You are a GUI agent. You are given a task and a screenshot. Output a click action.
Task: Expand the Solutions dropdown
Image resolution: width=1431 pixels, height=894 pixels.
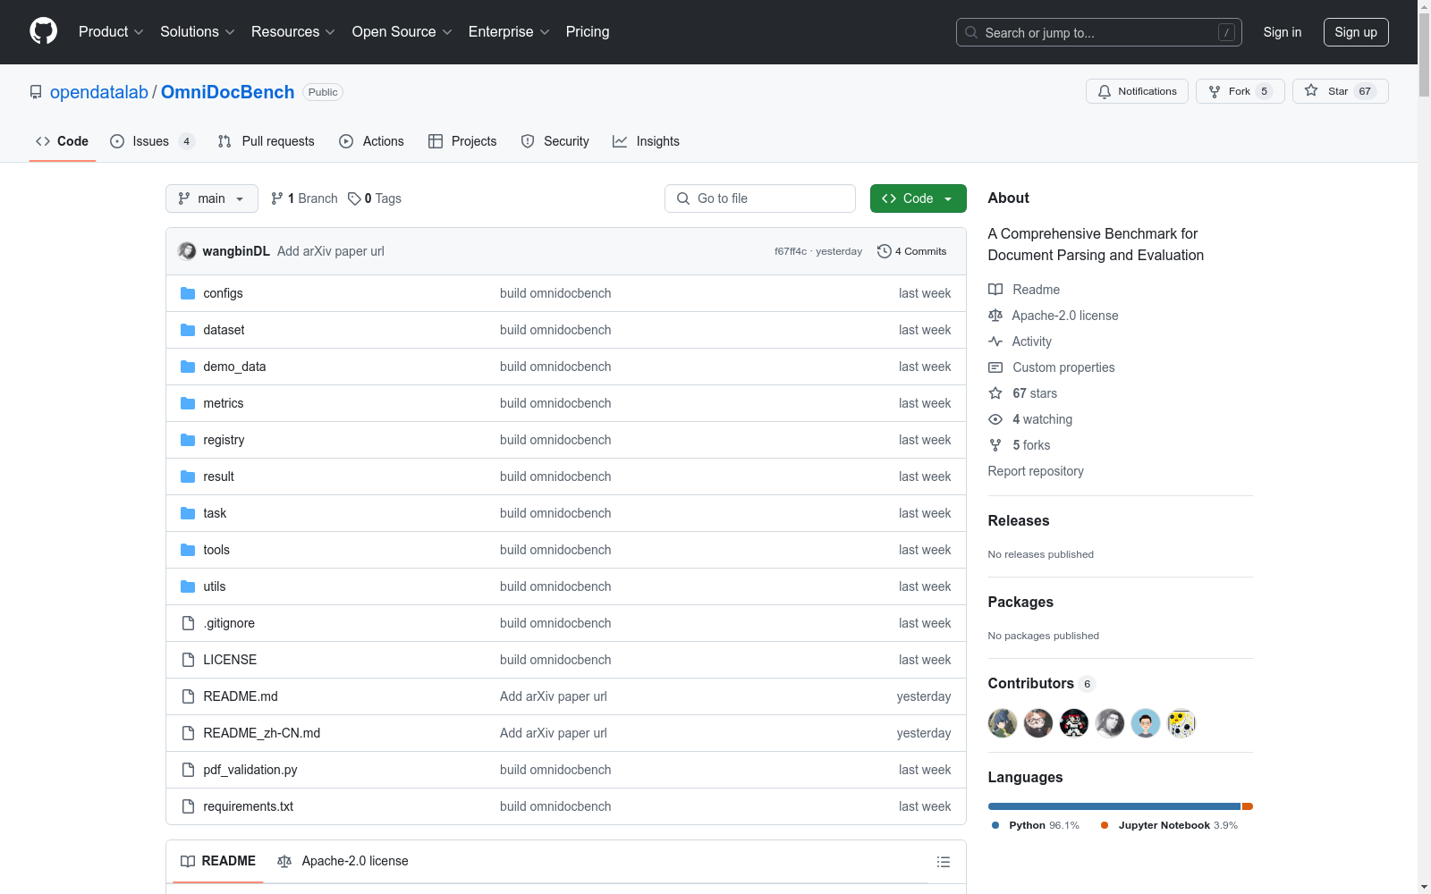pos(197,31)
